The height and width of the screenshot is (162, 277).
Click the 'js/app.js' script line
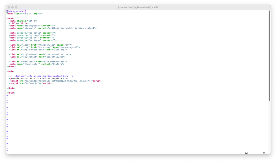30,83
